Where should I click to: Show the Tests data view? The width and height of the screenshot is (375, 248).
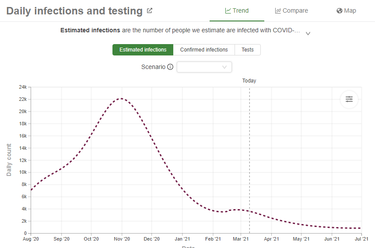pos(248,50)
